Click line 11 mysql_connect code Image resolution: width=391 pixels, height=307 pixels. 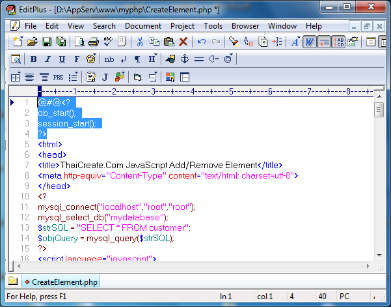116,207
